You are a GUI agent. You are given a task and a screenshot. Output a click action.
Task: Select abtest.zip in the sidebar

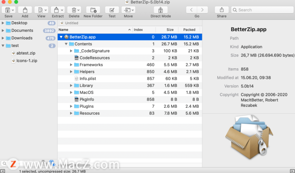(26, 53)
